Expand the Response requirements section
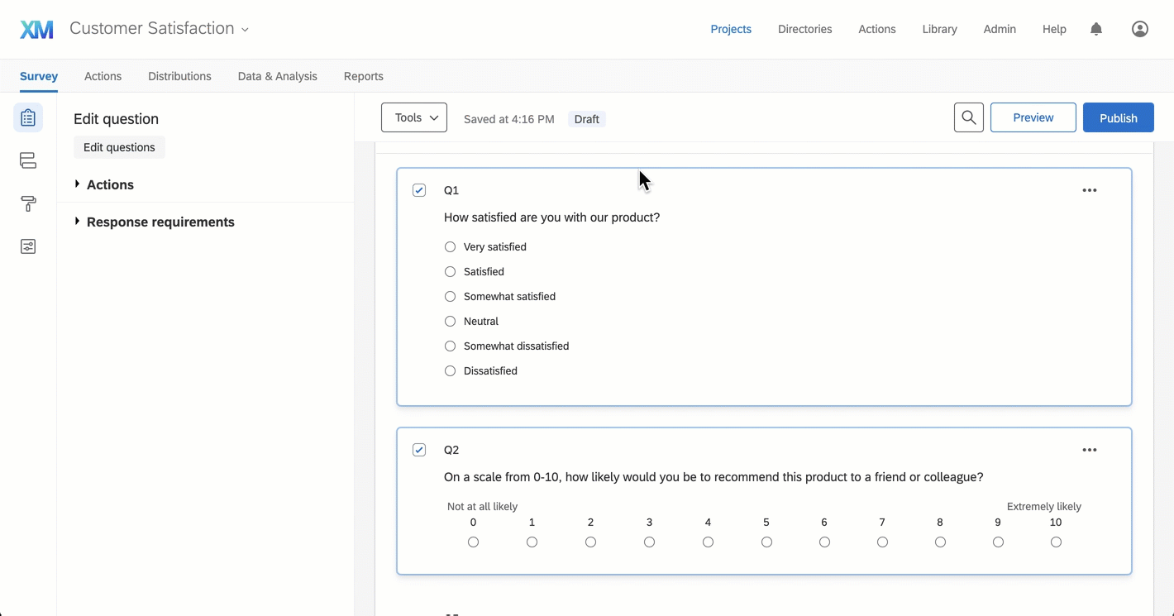Screen dimensions: 1174x616 coord(155,222)
